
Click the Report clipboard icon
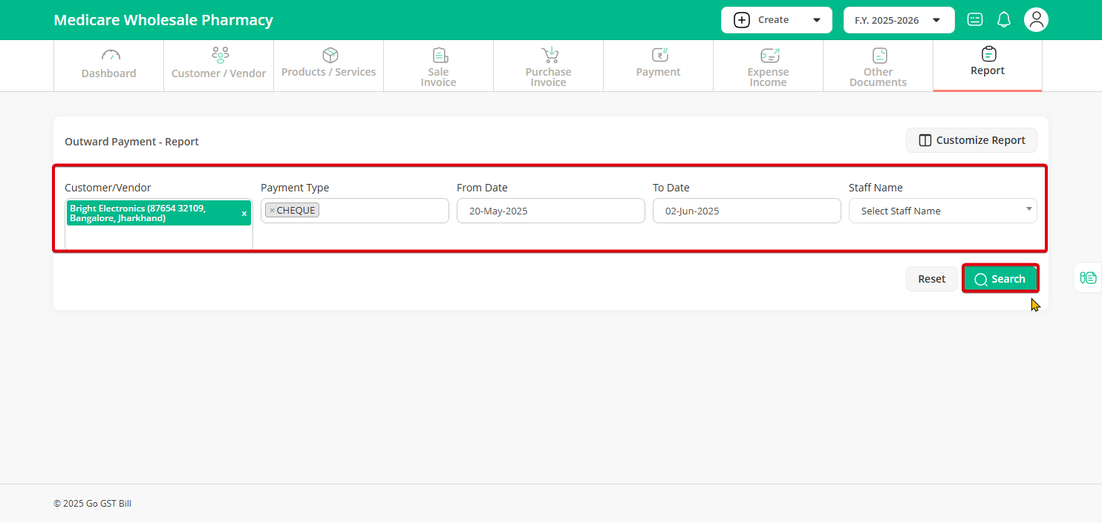coord(989,53)
